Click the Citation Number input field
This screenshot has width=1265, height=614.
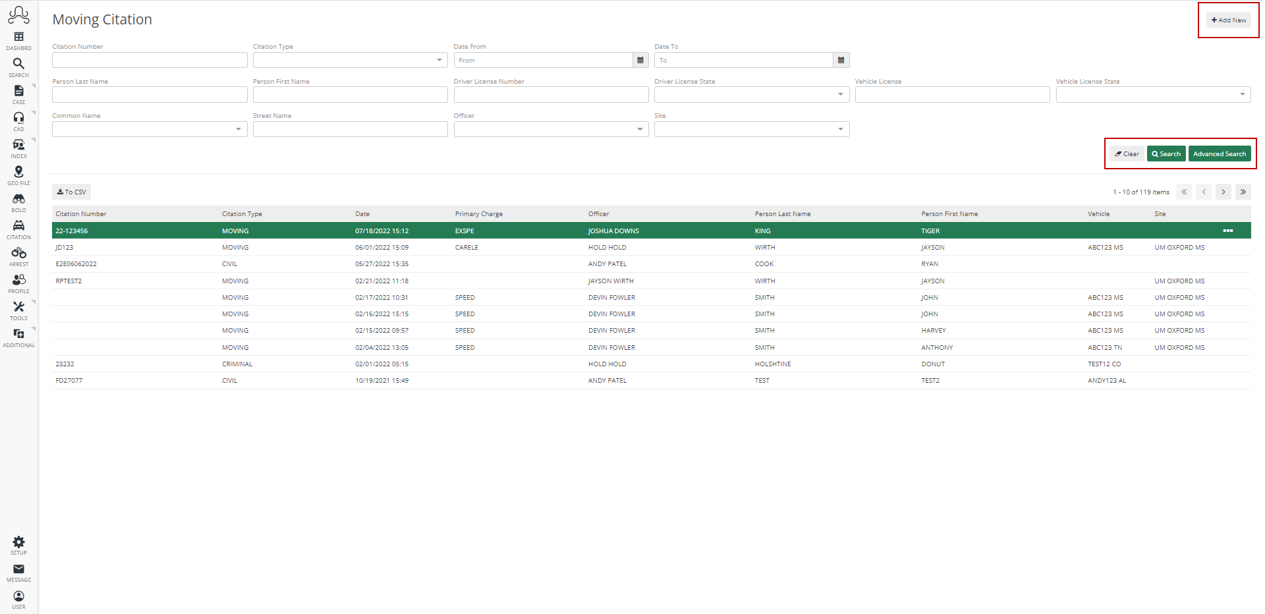point(149,59)
